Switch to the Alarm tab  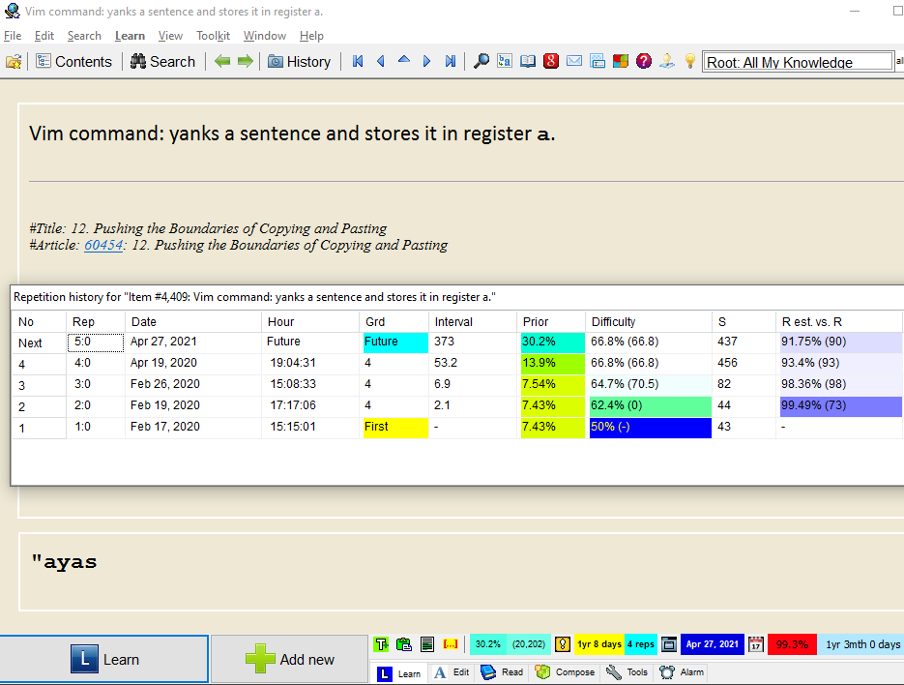682,672
